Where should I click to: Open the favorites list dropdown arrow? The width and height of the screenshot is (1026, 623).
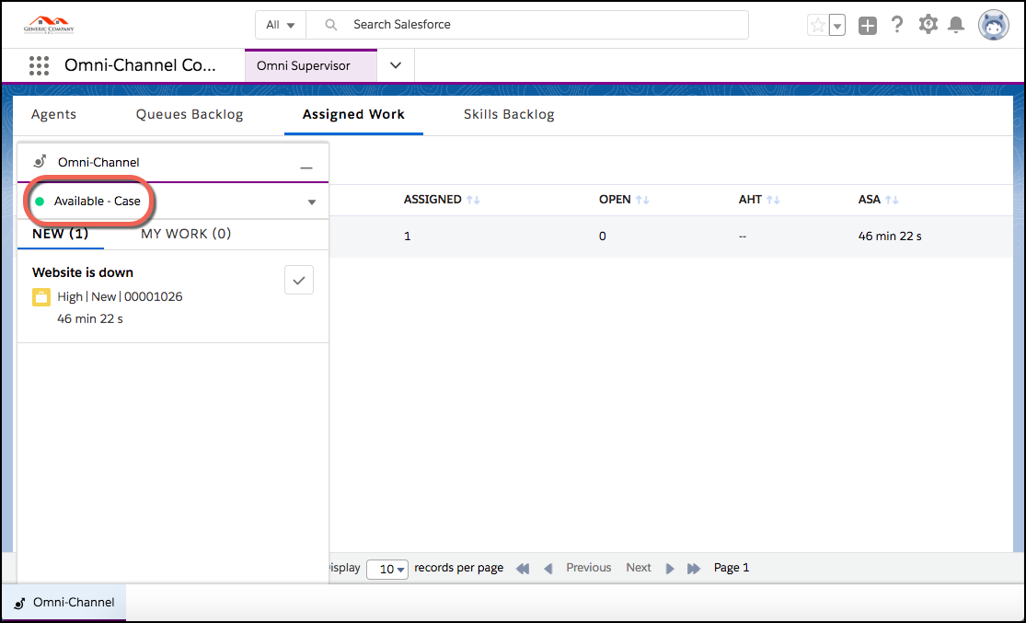point(836,26)
